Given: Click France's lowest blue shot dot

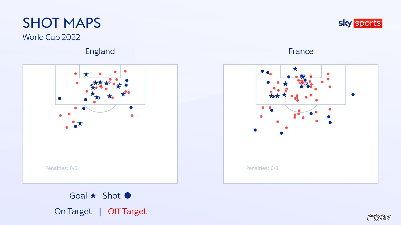Looking at the screenshot, I should pyautogui.click(x=281, y=133).
